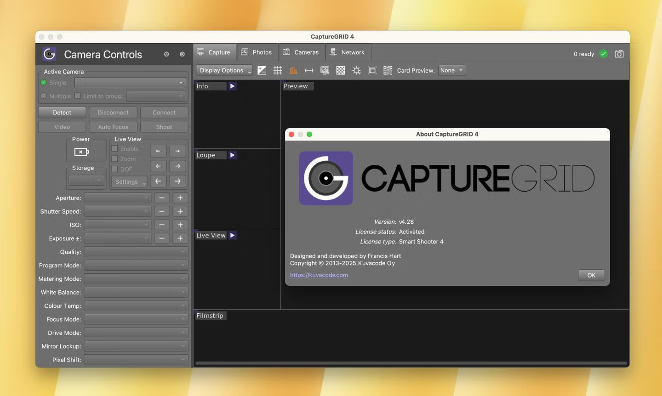The image size is (662, 396).
Task: Select the histogram display icon
Action: pos(293,70)
